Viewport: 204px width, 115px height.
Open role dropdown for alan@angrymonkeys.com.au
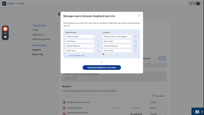(x=155, y=102)
